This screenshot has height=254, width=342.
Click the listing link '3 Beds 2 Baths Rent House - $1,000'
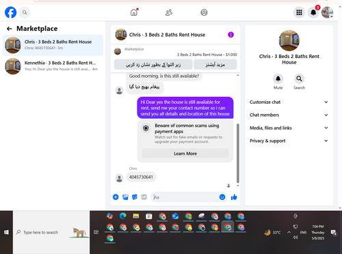coord(207,55)
